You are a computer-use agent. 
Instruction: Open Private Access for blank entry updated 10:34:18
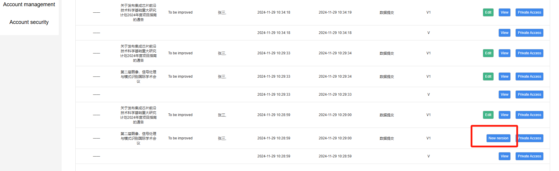[529, 33]
